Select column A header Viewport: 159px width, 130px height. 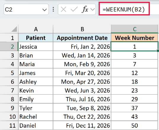coord(36,29)
